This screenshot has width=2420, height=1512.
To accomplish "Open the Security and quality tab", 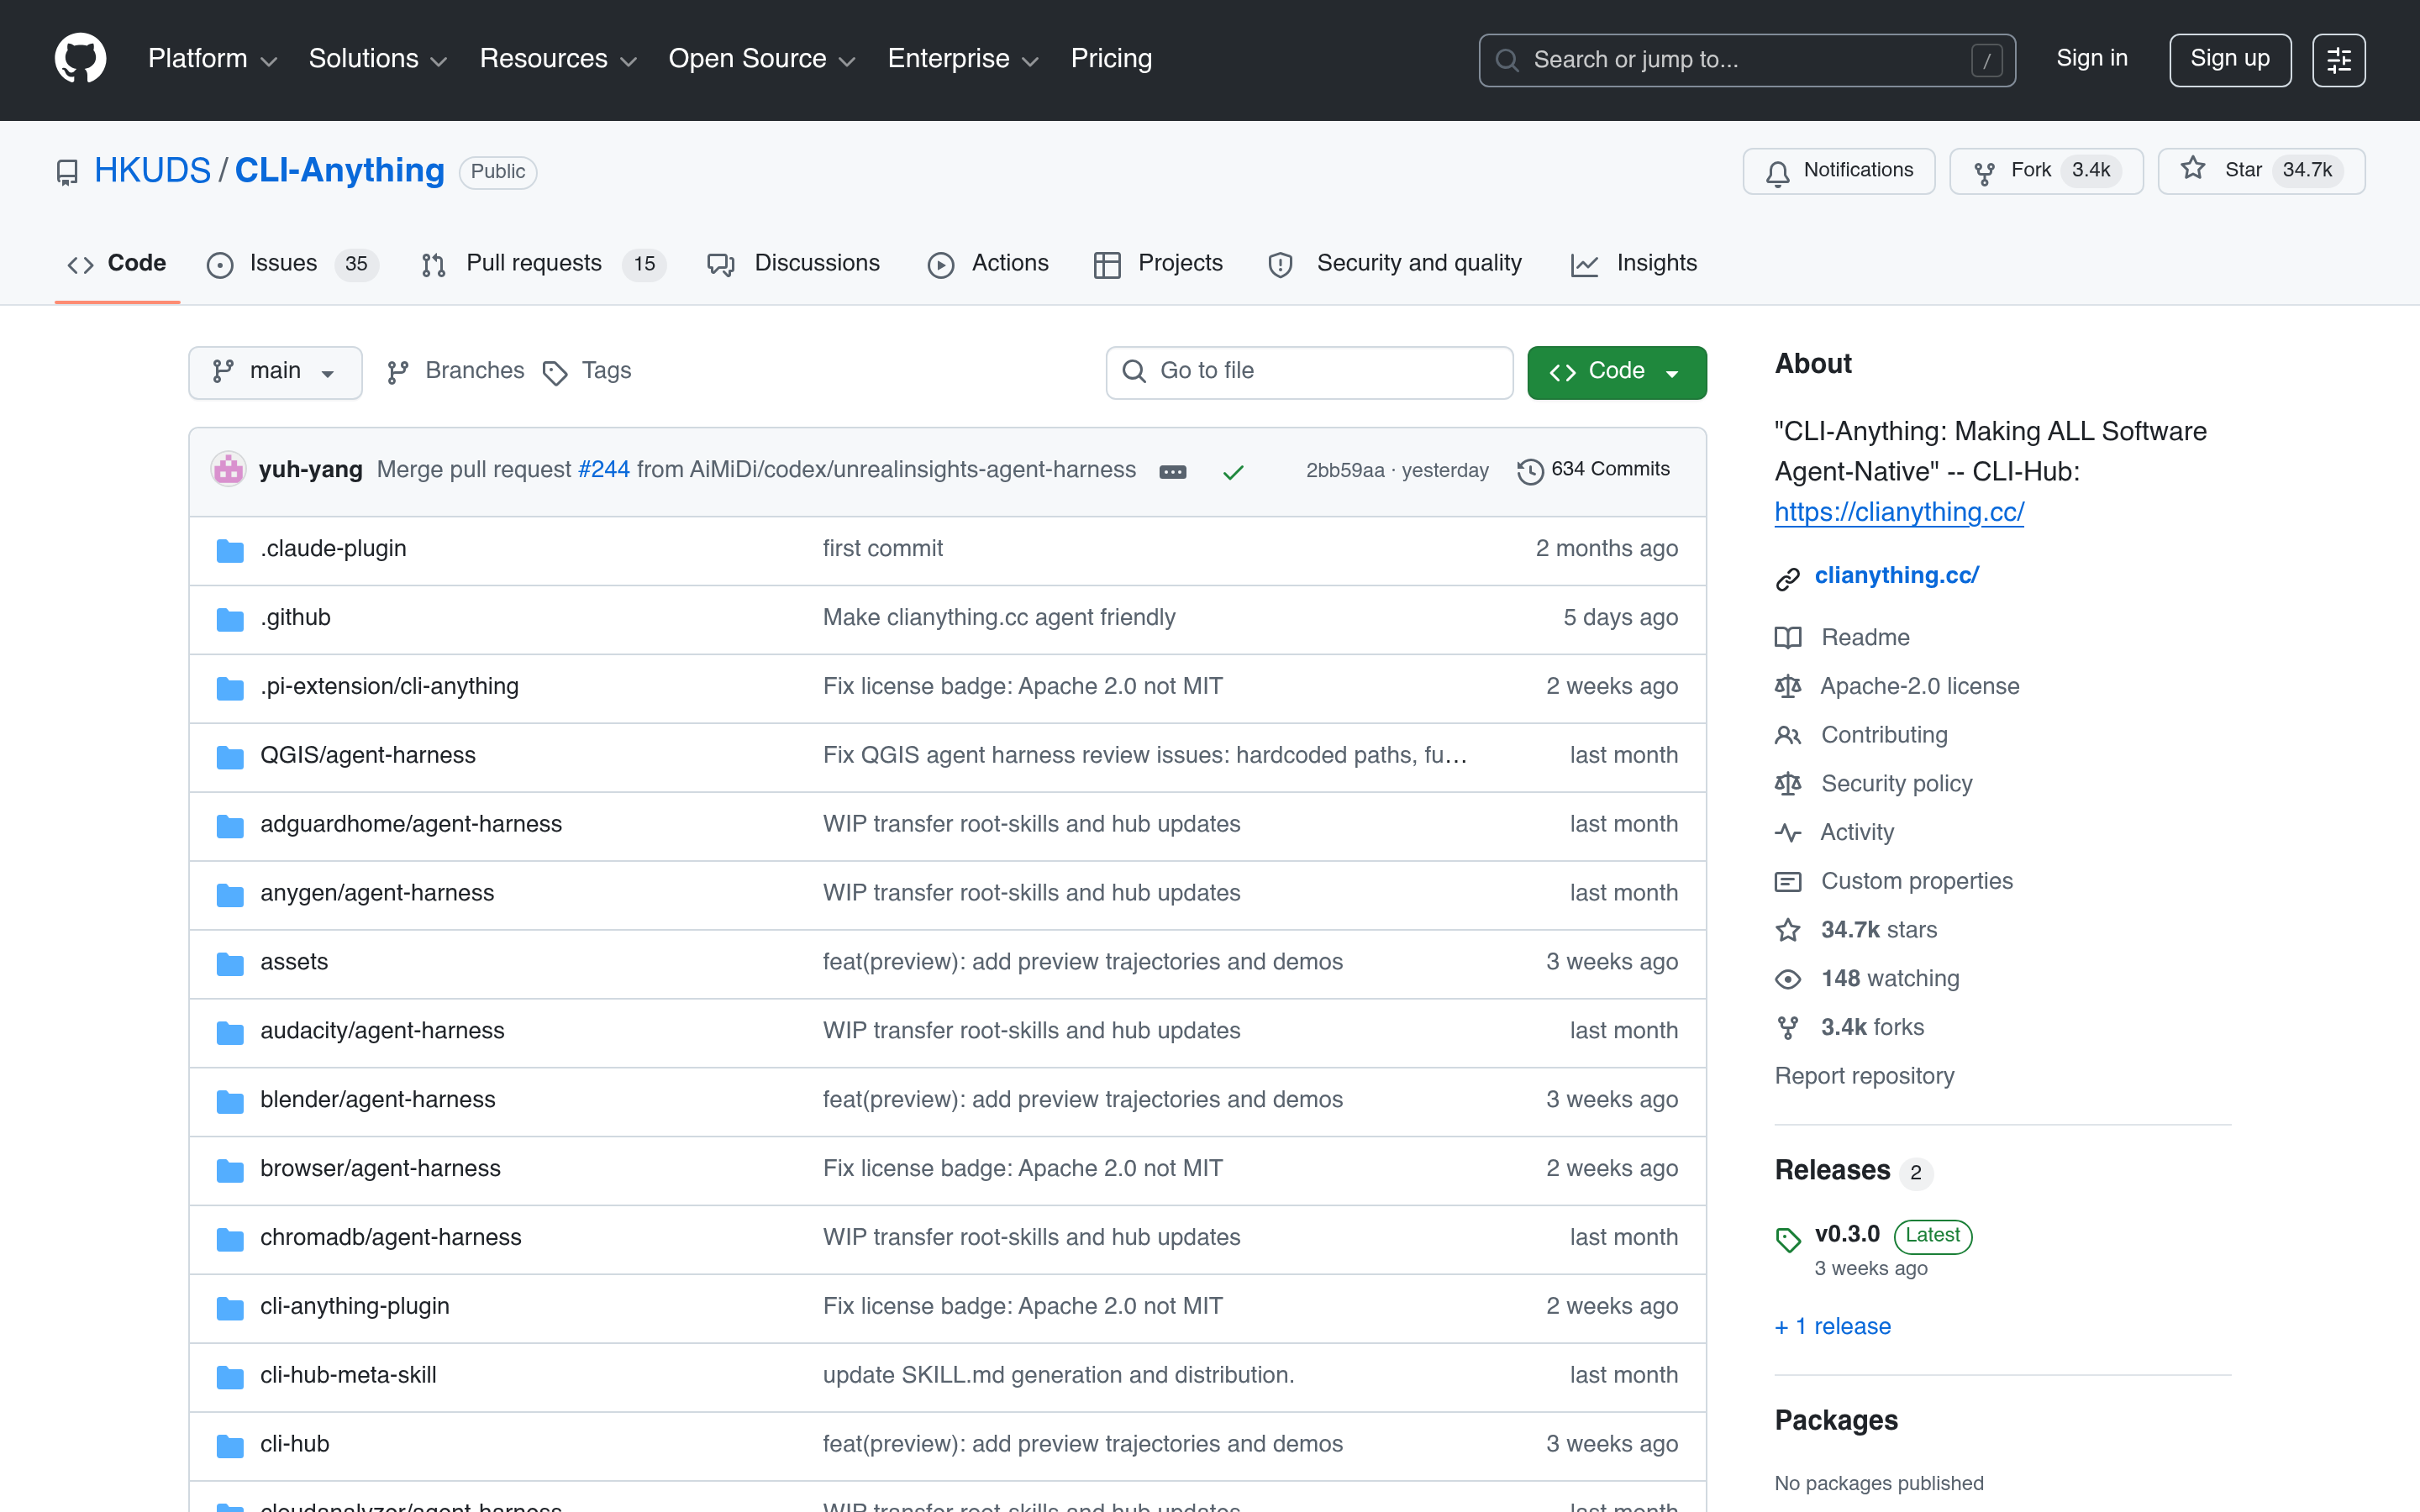I will (x=1395, y=264).
